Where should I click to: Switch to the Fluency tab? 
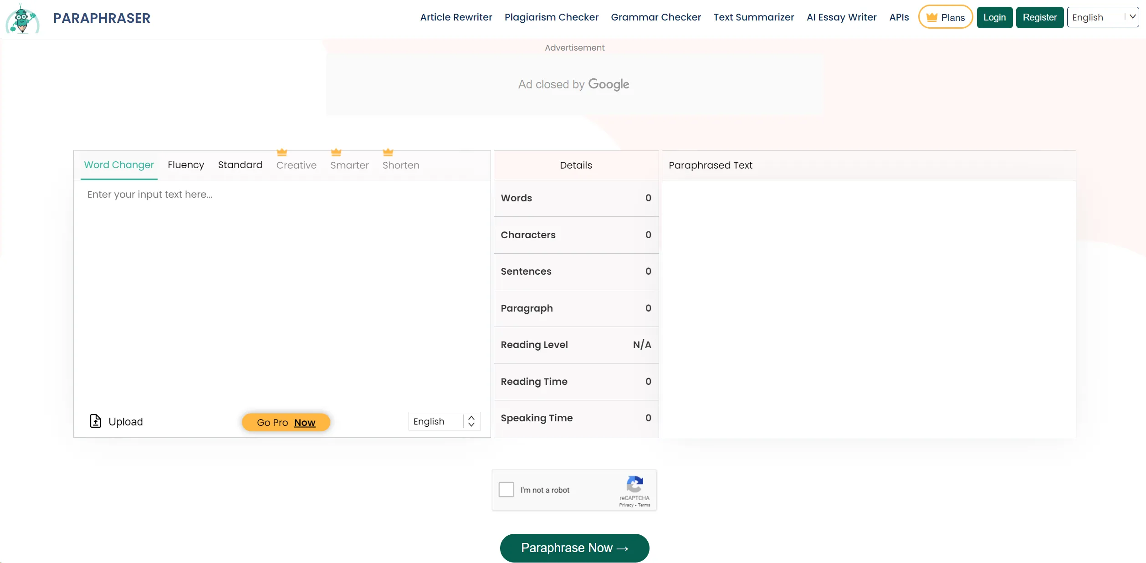186,165
